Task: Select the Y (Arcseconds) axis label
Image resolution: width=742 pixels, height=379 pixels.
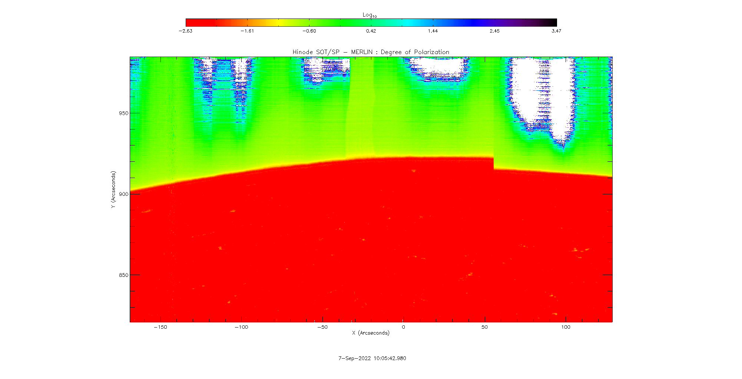Action: point(113,189)
